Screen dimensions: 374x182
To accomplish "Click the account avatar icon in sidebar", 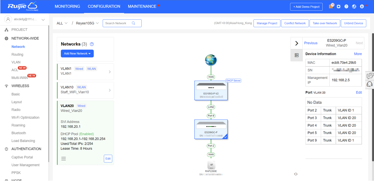I will coord(8,19).
